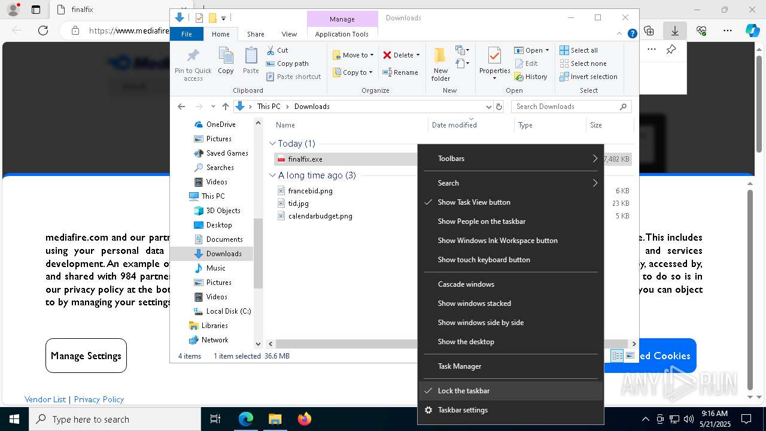Click the Cut scissors command

pos(277,50)
